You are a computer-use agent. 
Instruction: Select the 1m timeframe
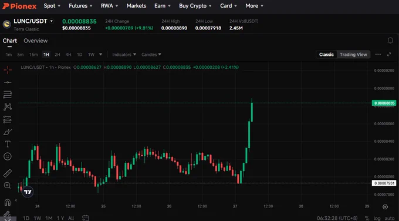9,55
